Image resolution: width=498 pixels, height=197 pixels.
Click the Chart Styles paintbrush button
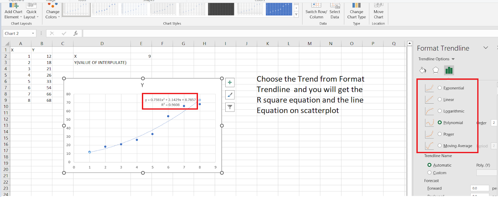pos(230,95)
